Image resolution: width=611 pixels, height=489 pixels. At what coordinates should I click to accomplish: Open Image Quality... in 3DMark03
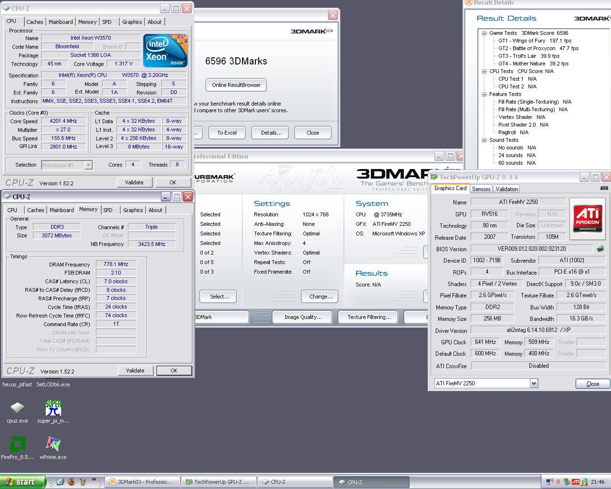tap(303, 317)
